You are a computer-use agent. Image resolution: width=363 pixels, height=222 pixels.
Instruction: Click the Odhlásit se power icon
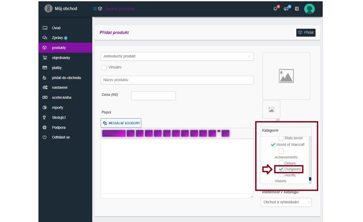click(x=45, y=137)
